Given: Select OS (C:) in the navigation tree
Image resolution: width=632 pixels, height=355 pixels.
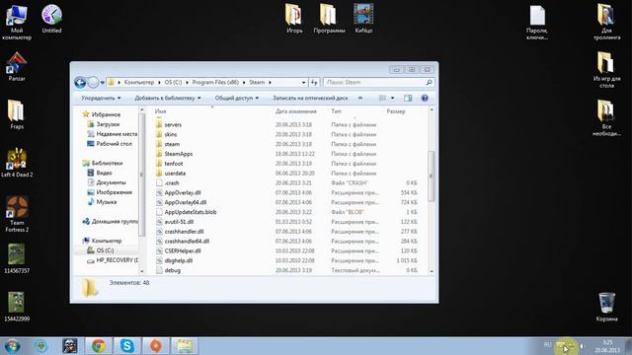Looking at the screenshot, I should [105, 250].
